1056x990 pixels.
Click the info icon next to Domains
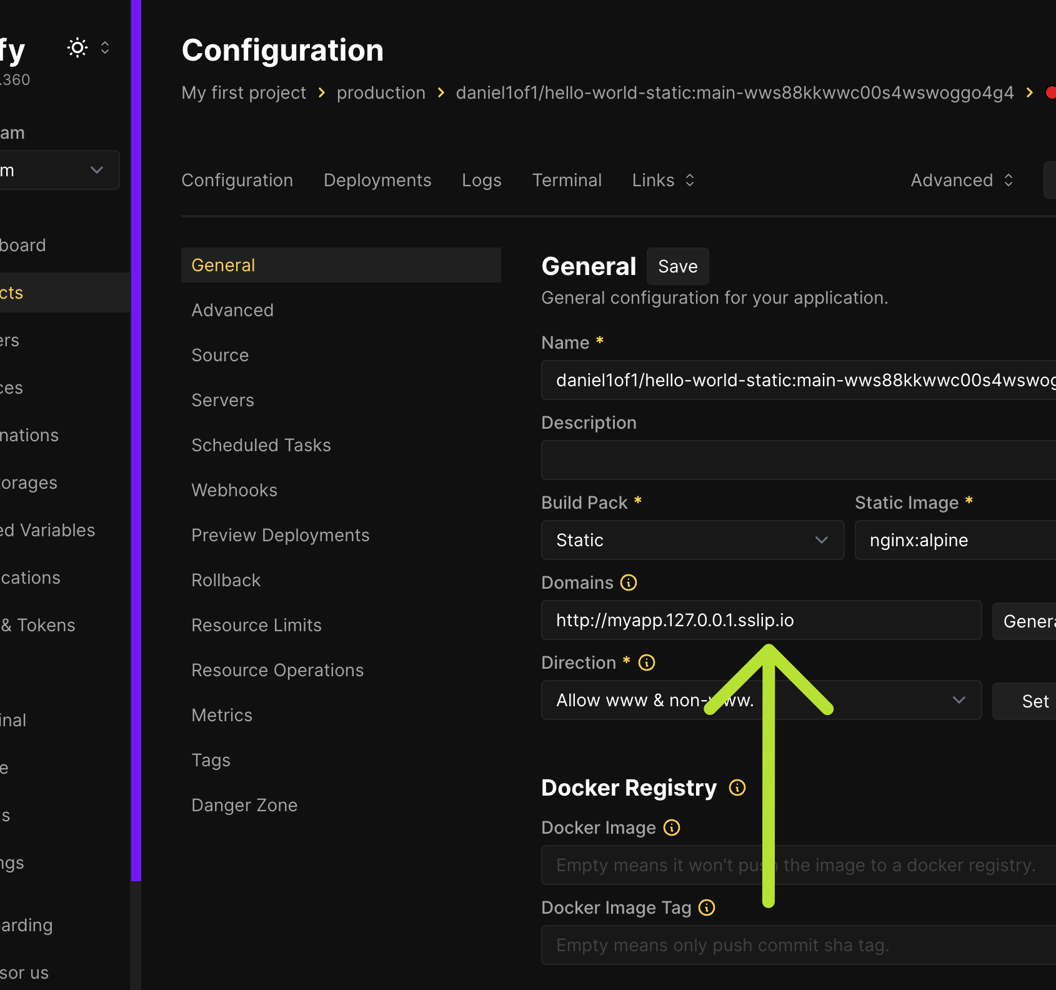629,582
